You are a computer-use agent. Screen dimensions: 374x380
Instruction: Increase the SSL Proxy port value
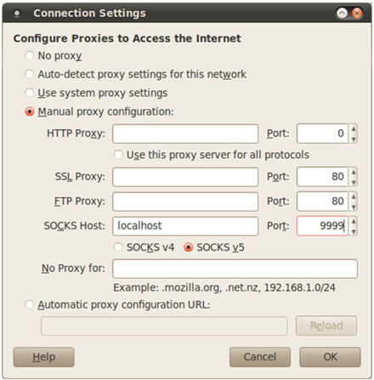pos(354,172)
